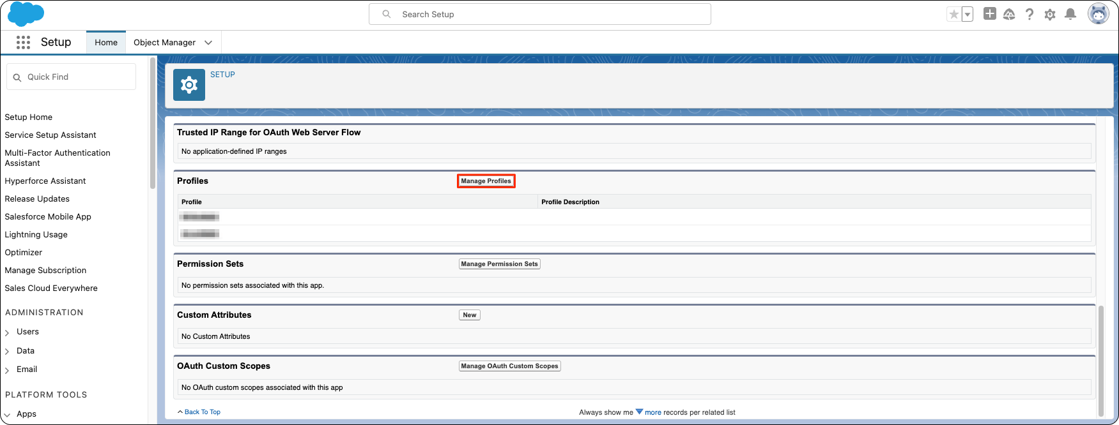Open the favorites list dropdown arrow
Image resolution: width=1119 pixels, height=425 pixels.
pos(967,14)
